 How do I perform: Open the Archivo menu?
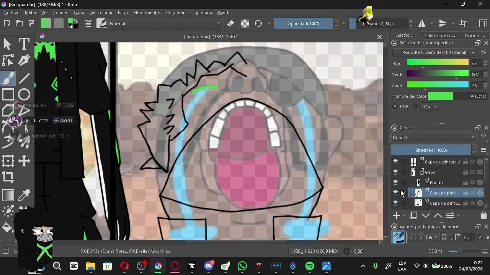[x=11, y=13]
